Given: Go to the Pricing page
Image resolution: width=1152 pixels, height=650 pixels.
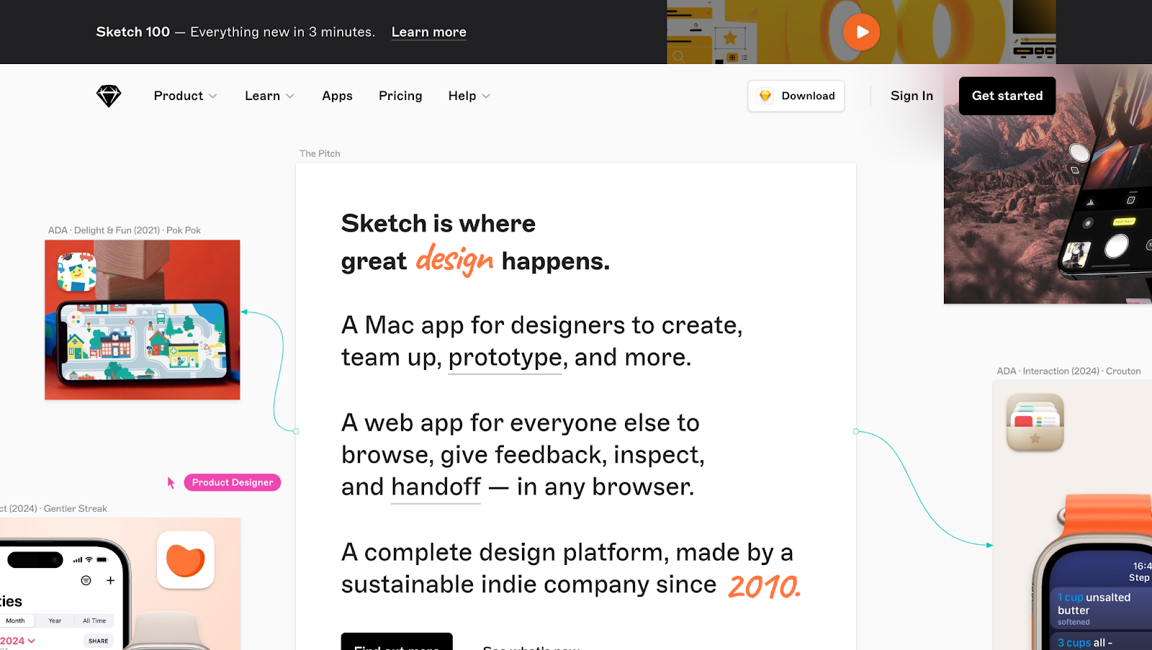Looking at the screenshot, I should 400,96.
